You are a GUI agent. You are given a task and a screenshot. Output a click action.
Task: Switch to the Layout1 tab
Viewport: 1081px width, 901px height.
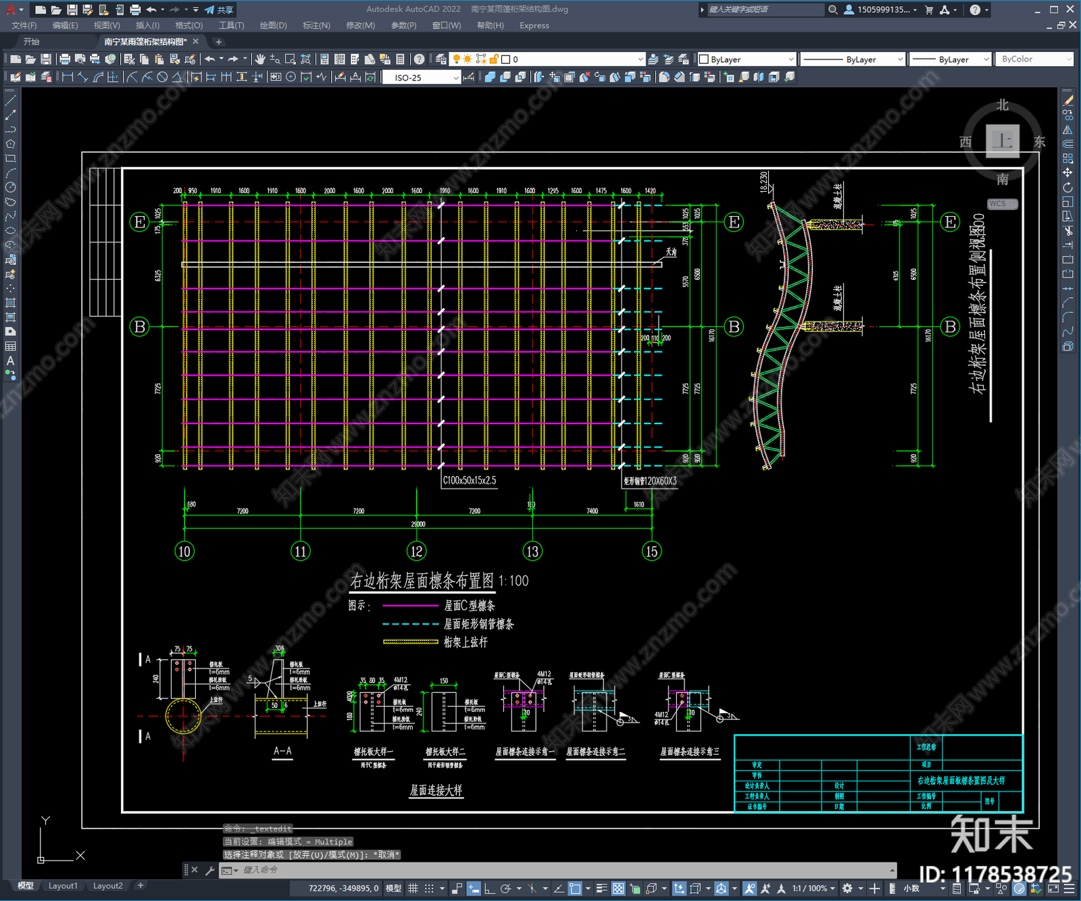click(x=63, y=885)
